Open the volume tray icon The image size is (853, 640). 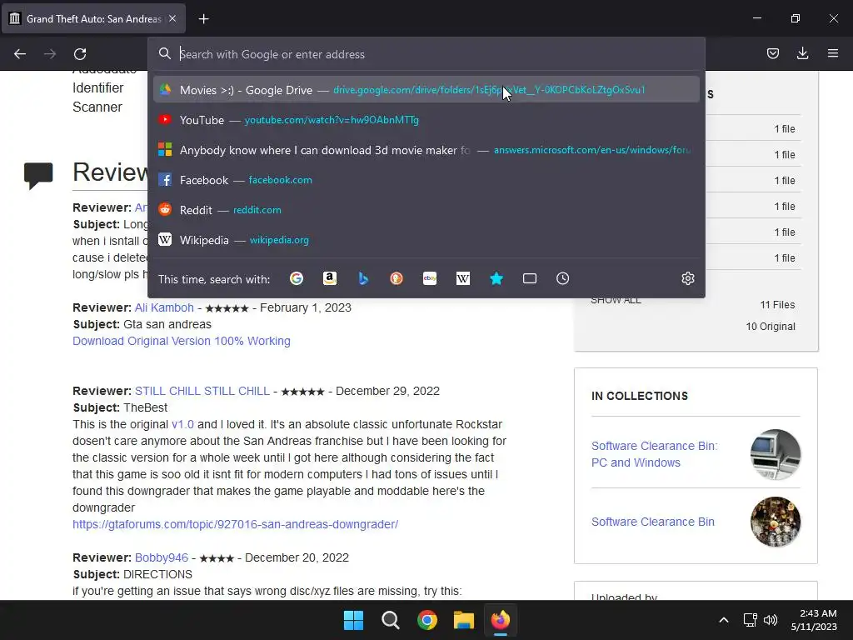point(771,620)
